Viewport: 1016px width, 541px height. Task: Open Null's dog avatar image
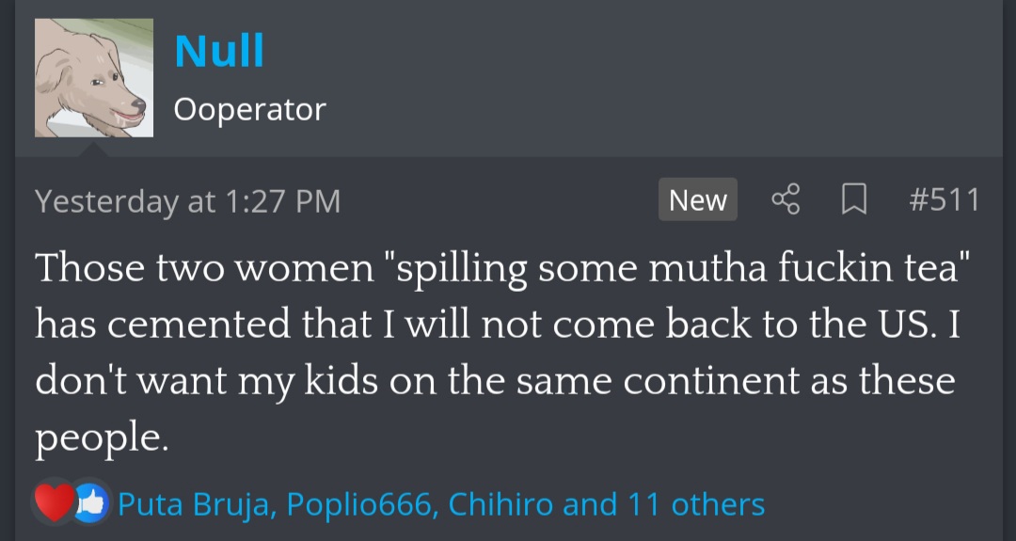coord(94,78)
